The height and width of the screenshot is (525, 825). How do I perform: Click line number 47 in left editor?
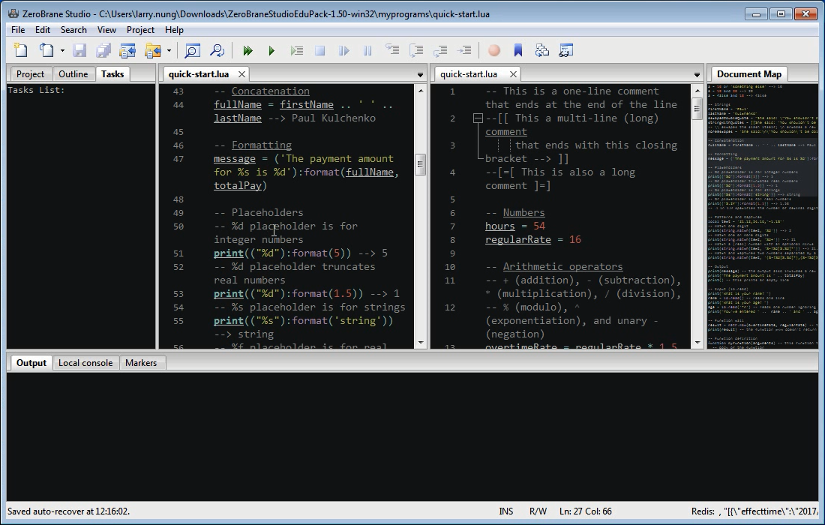tap(178, 159)
